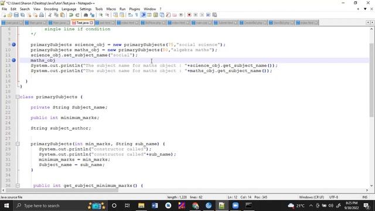Open Folder as Workspace toolbar icon
The width and height of the screenshot is (375, 211).
pos(175,15)
